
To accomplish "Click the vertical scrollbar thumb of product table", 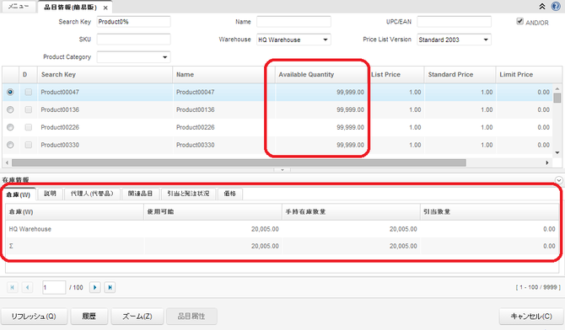I will [557, 98].
